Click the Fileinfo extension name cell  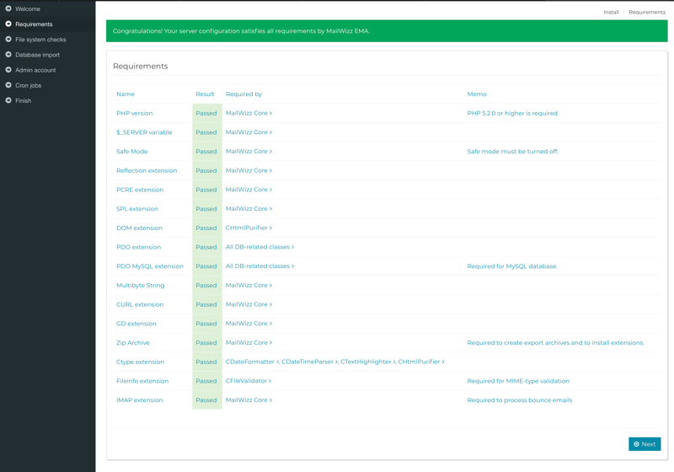click(x=142, y=381)
